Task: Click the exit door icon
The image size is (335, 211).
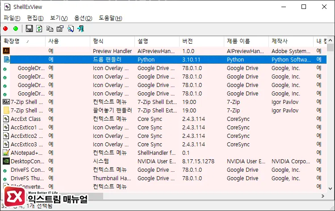Action: coord(81,29)
